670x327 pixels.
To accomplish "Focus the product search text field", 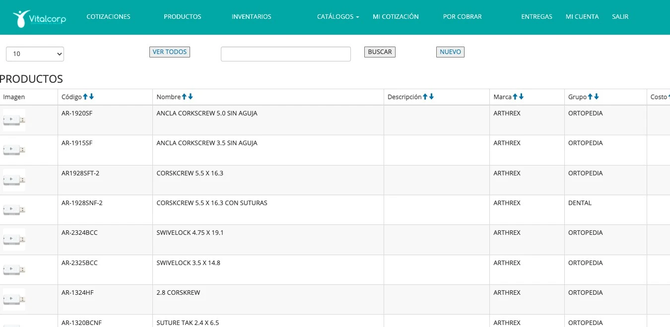I will pos(285,54).
